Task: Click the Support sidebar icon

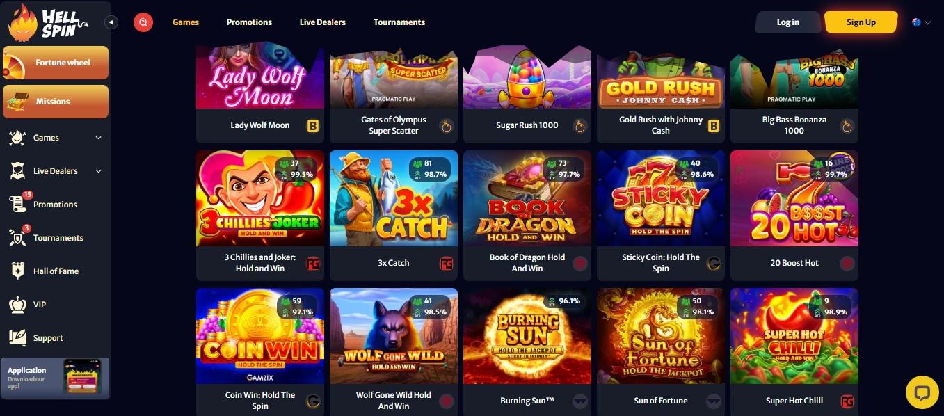Action: (x=18, y=338)
